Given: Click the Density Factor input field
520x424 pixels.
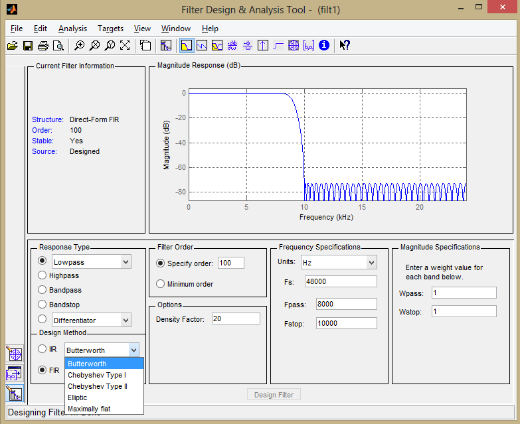Looking at the screenshot, I should 236,318.
